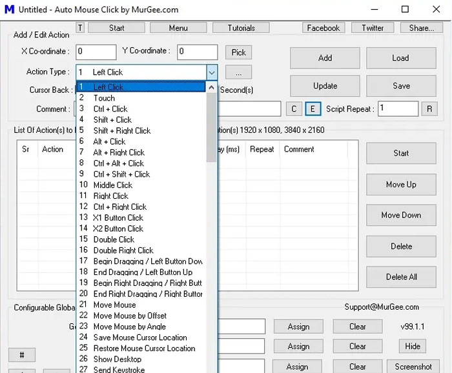Image resolution: width=452 pixels, height=373 pixels.
Task: Select End Right Dragging option
Action: (141, 294)
